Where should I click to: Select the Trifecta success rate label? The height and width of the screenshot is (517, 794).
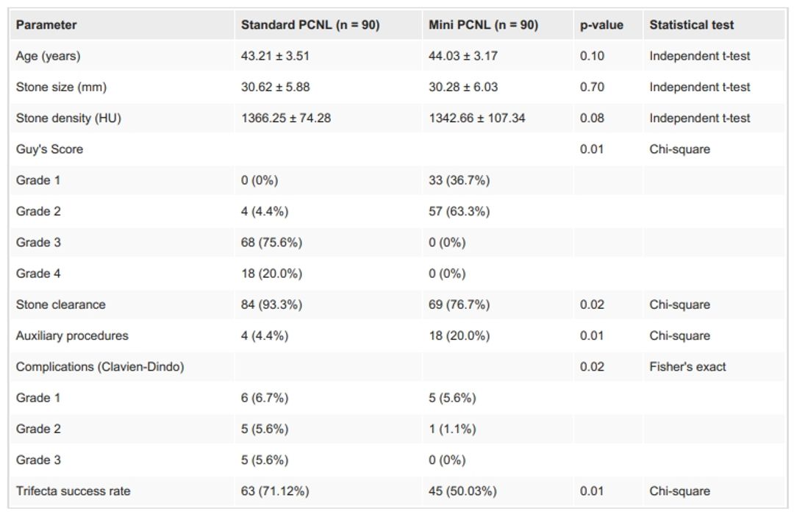pos(73,491)
